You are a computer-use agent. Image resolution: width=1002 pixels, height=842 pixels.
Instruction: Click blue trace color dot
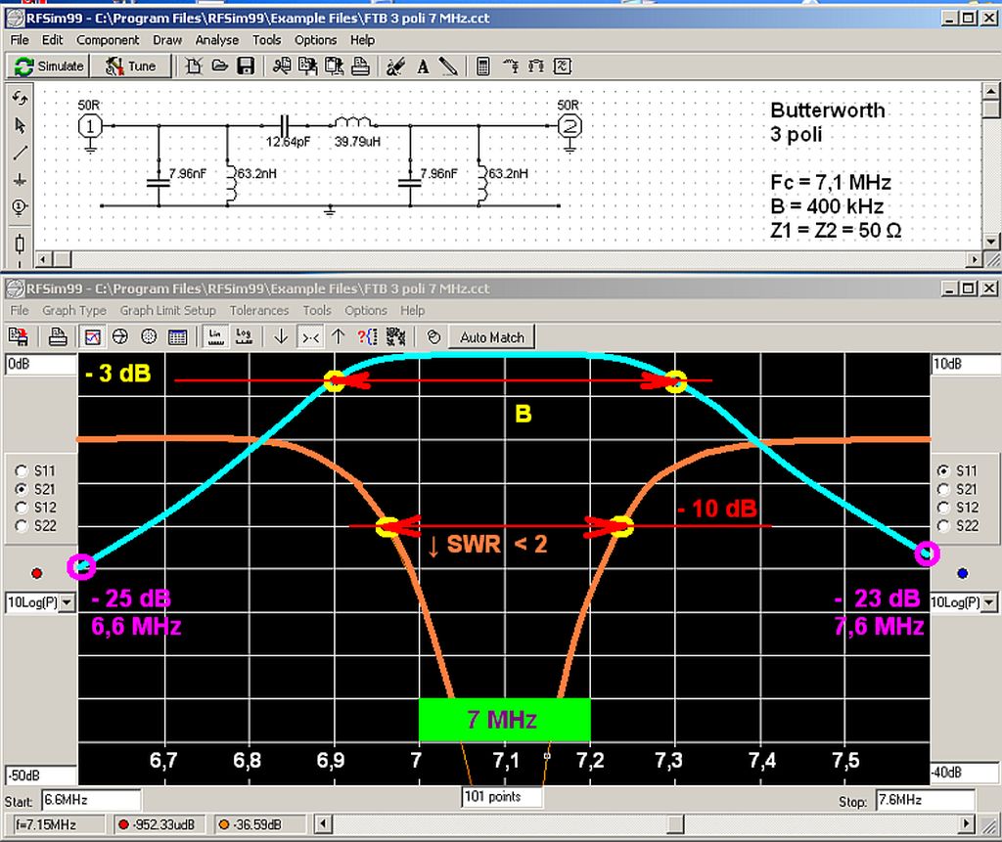pos(963,573)
